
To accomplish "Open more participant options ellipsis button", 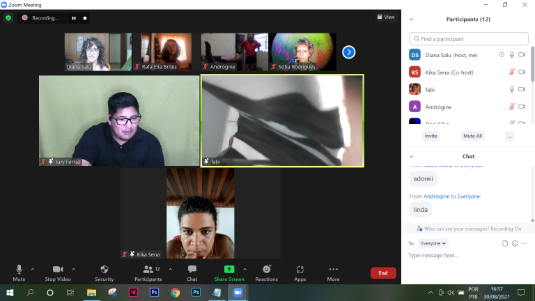I will [x=510, y=136].
